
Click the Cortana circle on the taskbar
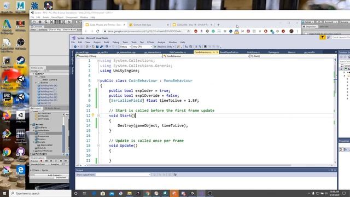point(75,193)
